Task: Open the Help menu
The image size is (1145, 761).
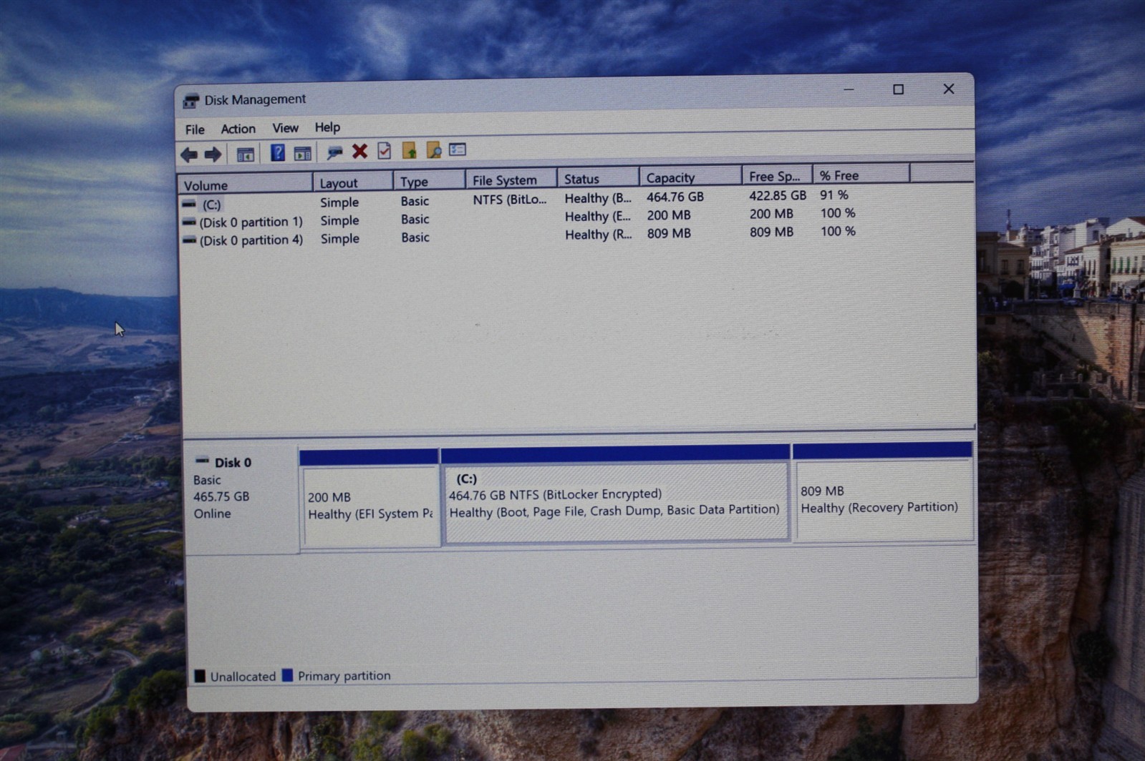Action: click(x=327, y=127)
